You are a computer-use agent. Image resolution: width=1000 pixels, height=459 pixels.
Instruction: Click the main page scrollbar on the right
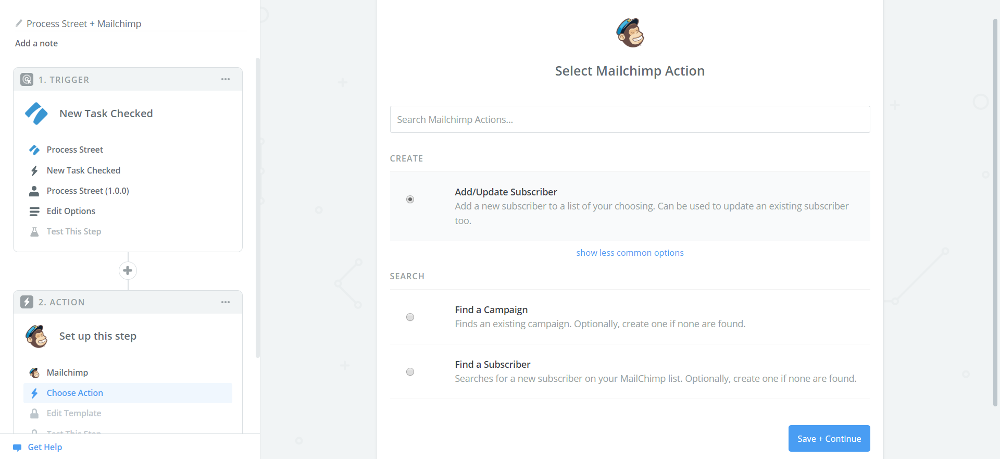click(x=995, y=213)
